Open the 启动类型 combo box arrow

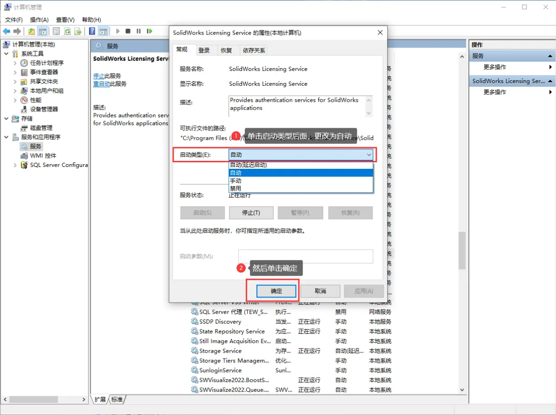coord(369,154)
